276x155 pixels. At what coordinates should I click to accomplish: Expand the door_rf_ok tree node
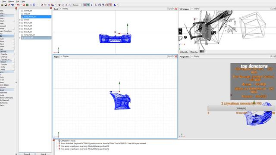tap(20, 26)
